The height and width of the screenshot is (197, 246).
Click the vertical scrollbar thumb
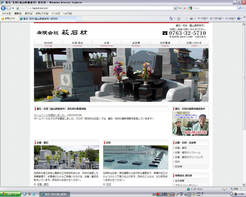[x=244, y=78]
